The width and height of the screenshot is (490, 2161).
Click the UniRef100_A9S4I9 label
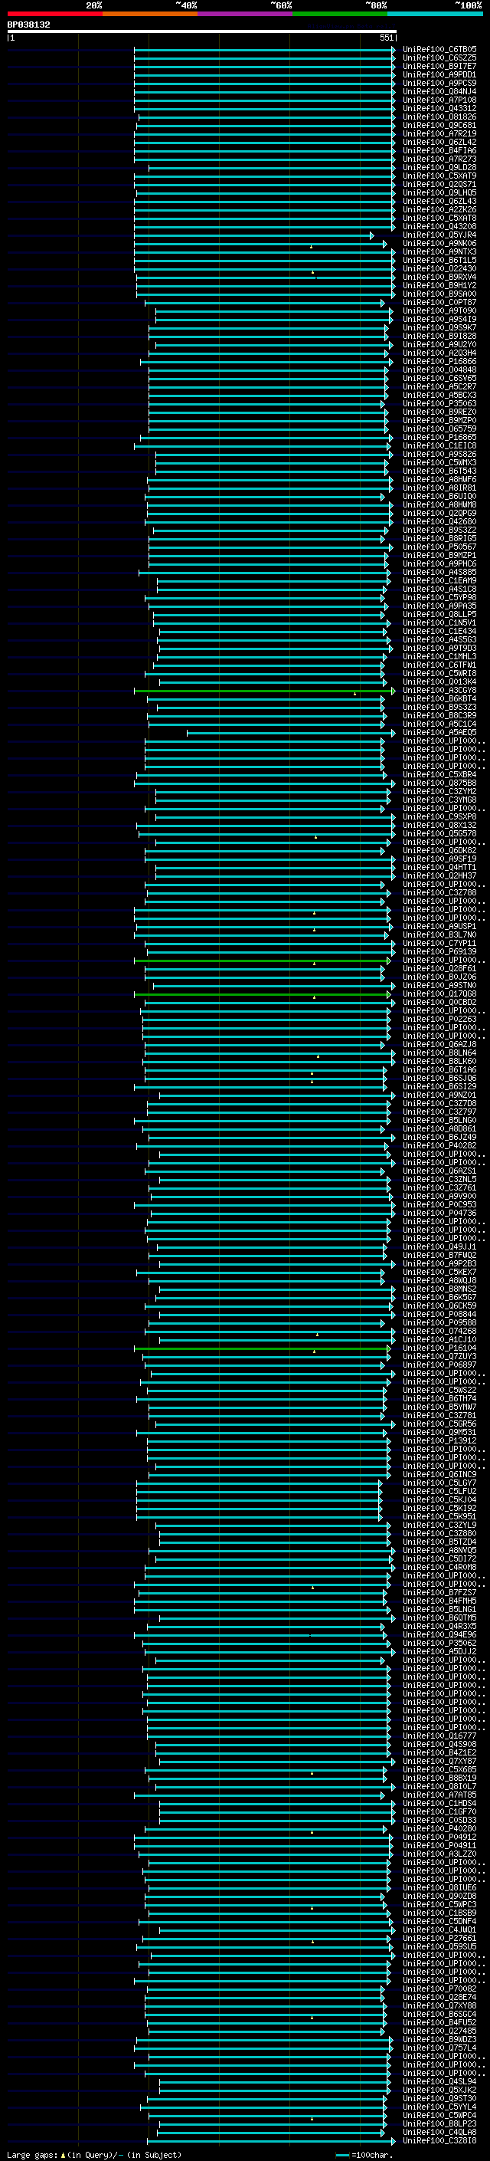[439, 319]
